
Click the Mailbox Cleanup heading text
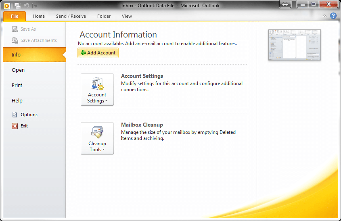142,125
